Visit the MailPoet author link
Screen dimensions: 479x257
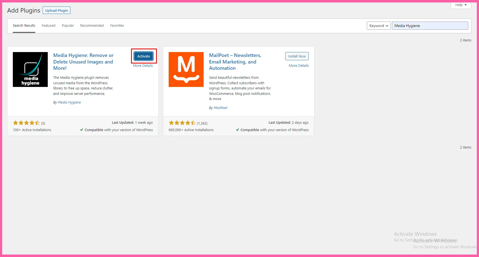coord(221,108)
